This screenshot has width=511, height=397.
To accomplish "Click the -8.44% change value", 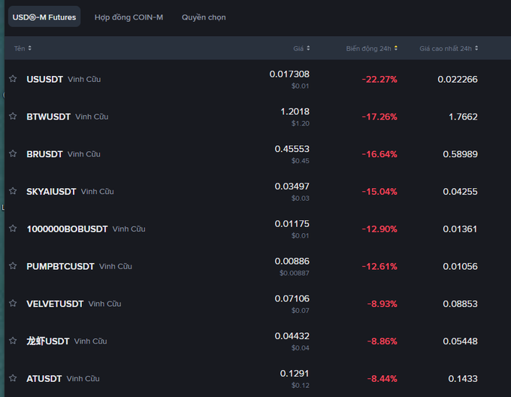I will point(382,379).
